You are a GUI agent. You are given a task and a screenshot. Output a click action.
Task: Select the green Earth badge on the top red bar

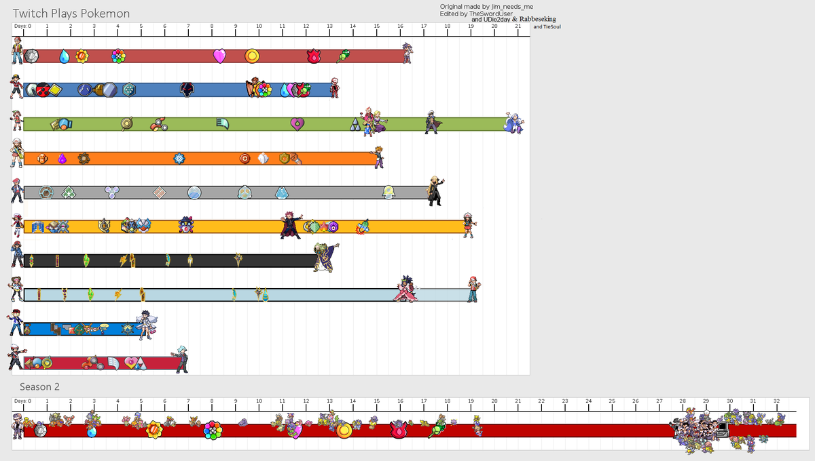[344, 56]
